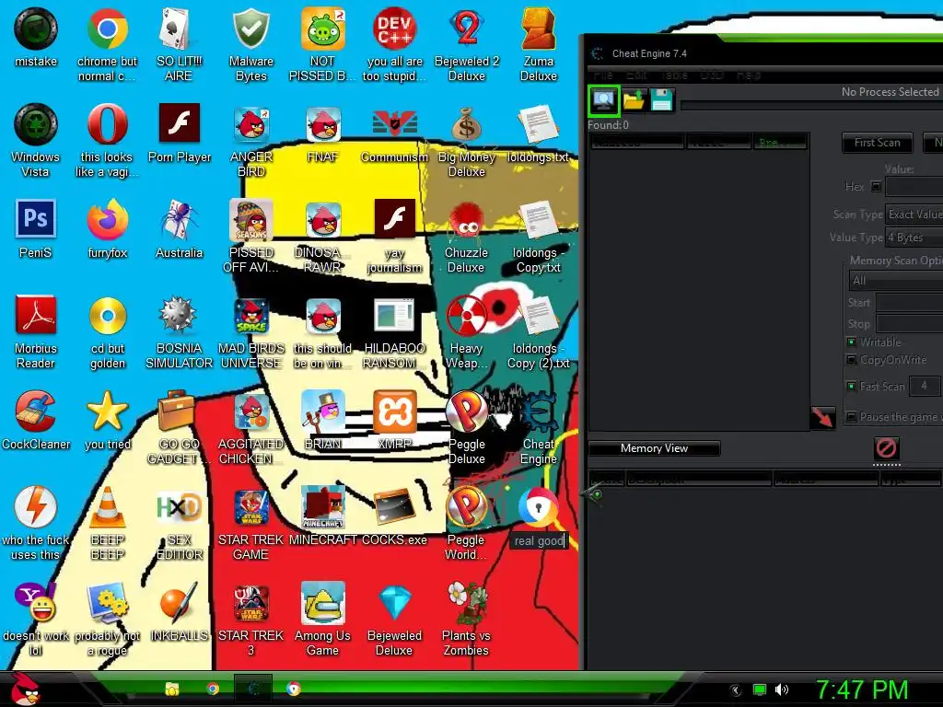Screen dimensions: 943x707
Task: Click the Previous column header in results
Action: pos(779,143)
